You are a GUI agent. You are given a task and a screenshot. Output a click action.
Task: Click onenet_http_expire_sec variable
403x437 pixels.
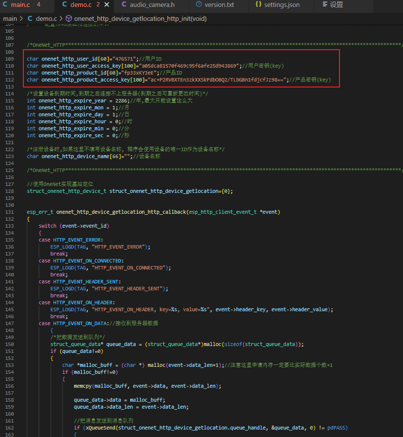[x=71, y=135]
